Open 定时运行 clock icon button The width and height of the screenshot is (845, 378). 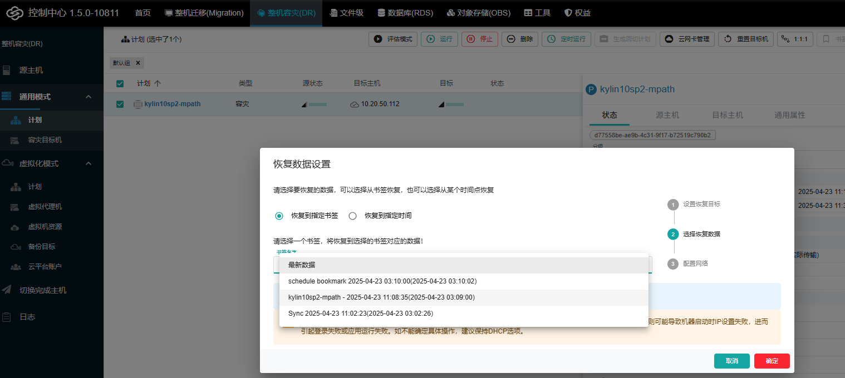(x=566, y=39)
